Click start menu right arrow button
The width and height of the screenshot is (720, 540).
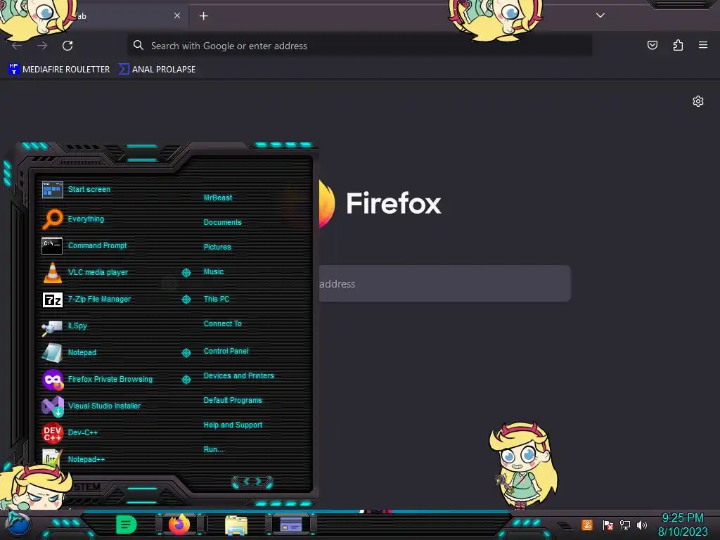pos(259,481)
